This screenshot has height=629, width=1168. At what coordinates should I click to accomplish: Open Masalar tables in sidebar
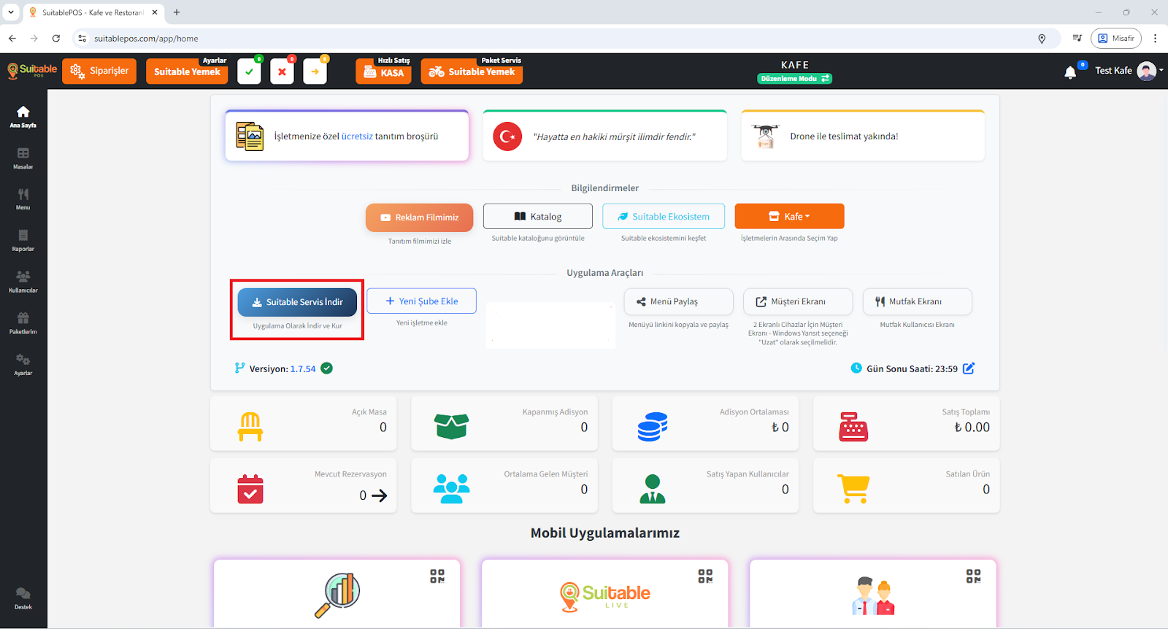[23, 153]
